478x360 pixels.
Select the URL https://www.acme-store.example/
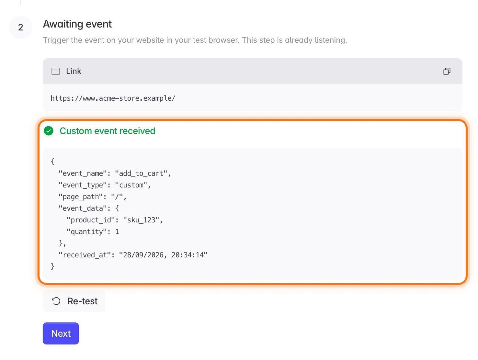tap(113, 98)
